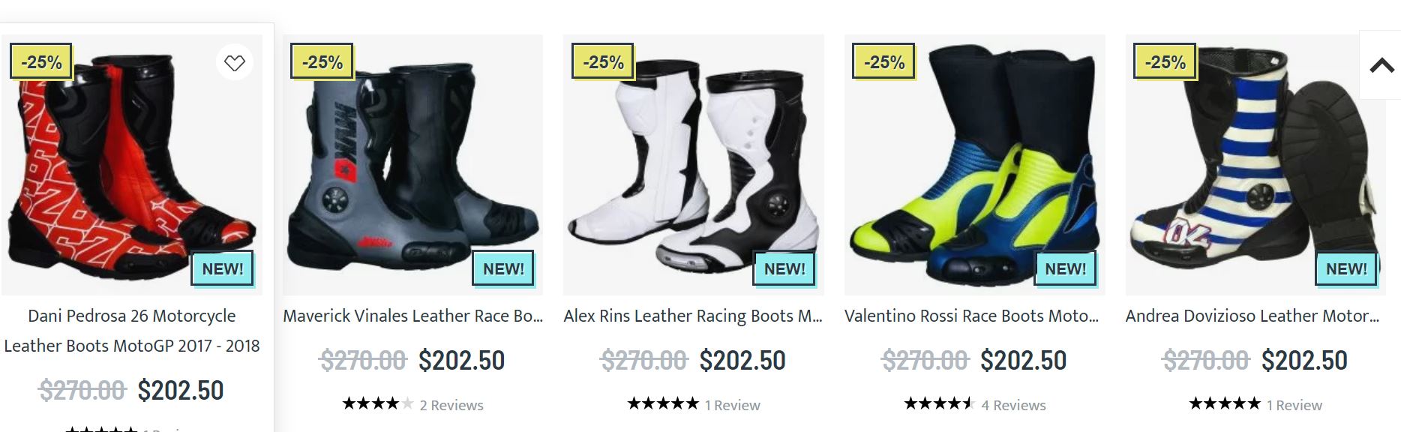Open Maverick Vinales Leather Race Boots link
The image size is (1401, 432).
point(412,316)
